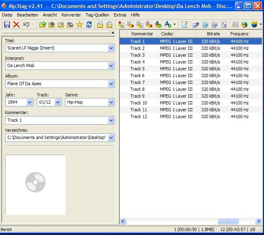Viewport: 264px width, 235px height.
Task: Click the Filename to Filename converter icon
Action: 140,25
